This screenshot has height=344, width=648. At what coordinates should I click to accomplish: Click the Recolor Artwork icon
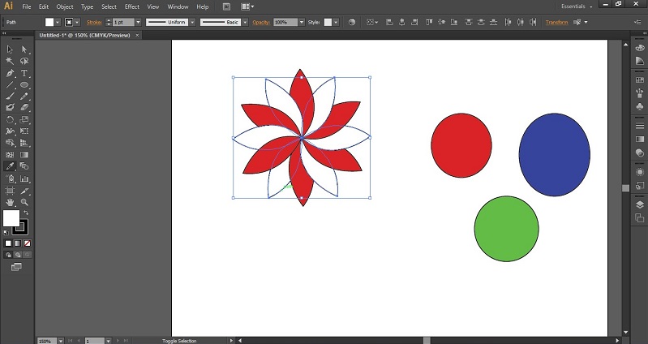351,23
